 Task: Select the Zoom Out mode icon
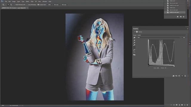11,5
